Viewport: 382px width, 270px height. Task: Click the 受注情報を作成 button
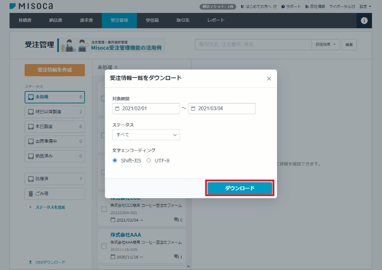(x=55, y=70)
